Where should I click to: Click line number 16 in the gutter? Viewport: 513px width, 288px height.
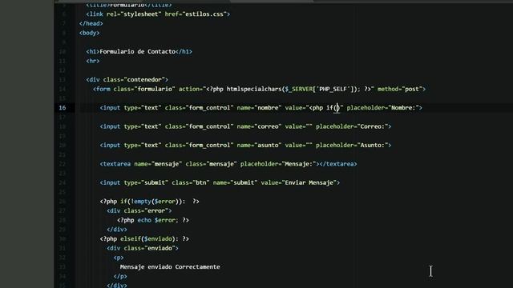[x=63, y=108]
